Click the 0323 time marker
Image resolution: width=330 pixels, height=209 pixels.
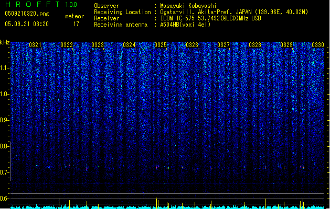[98, 45]
